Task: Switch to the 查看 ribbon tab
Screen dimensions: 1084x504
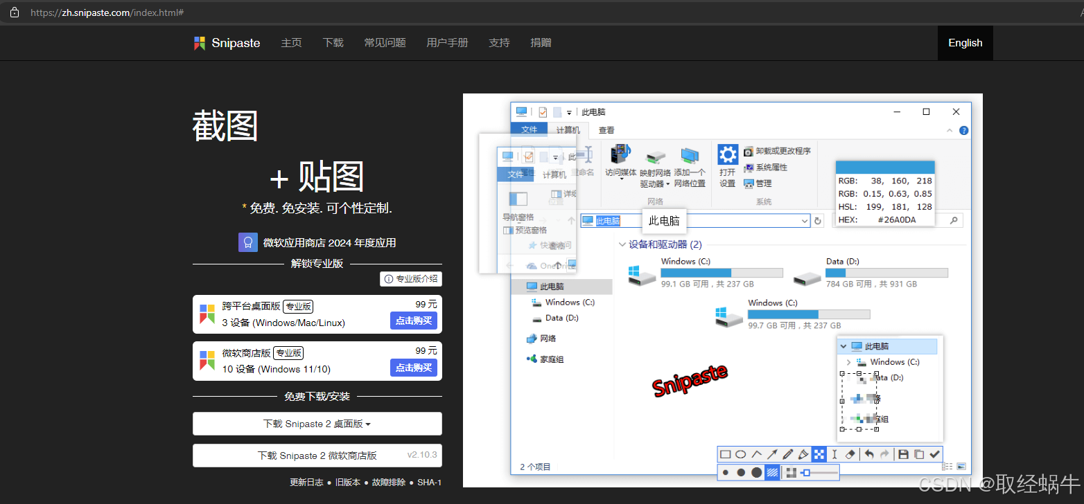Action: click(x=606, y=130)
